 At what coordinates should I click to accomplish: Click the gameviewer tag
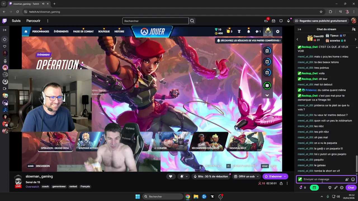pos(59,186)
